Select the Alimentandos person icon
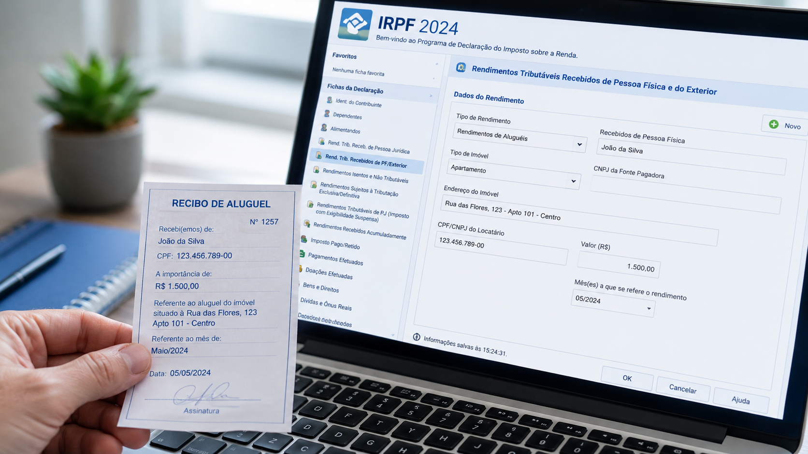 point(324,128)
